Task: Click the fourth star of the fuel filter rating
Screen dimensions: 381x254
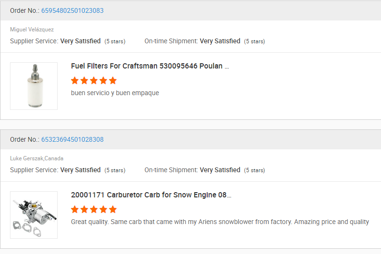Action: point(103,80)
